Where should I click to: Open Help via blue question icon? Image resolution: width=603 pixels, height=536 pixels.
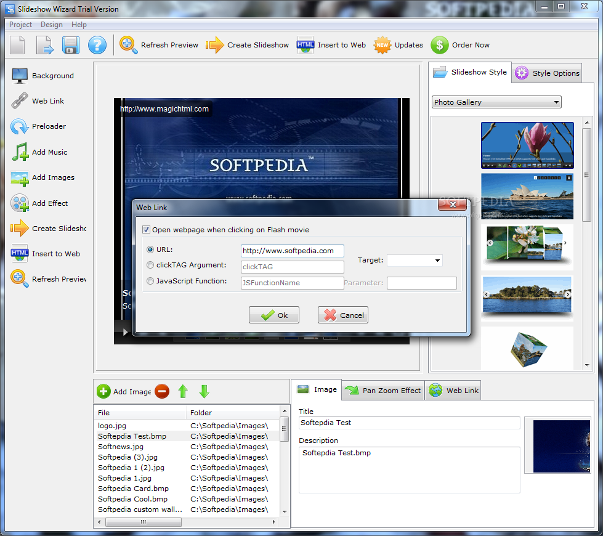(x=97, y=45)
